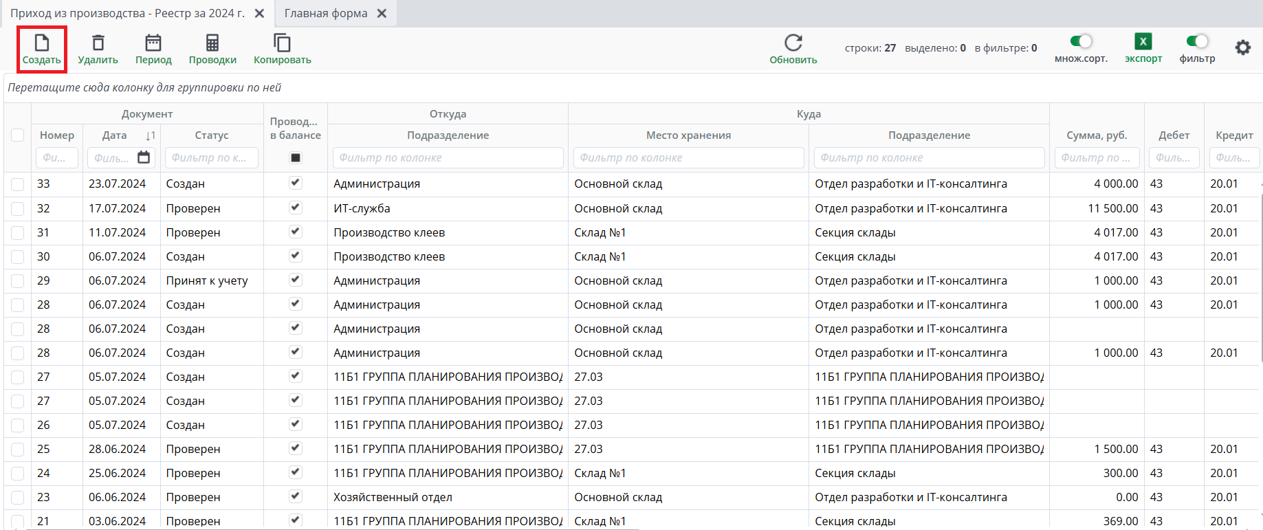Image resolution: width=1263 pixels, height=530 pixels.
Task: Click the Место хранения filter field
Action: pyautogui.click(x=688, y=157)
